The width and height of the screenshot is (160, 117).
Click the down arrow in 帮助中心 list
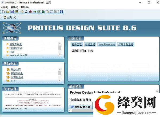59,80
